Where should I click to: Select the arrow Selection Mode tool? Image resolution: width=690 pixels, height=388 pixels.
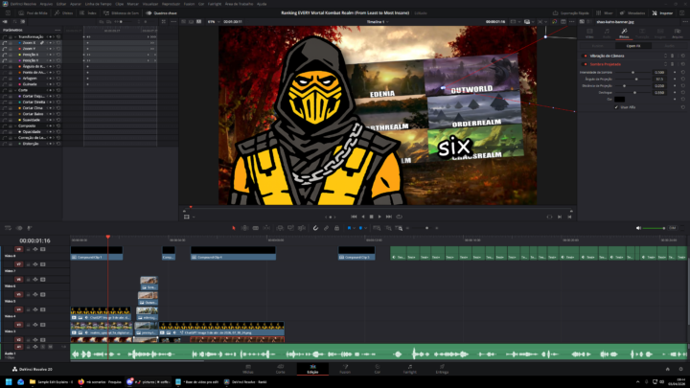coord(234,228)
